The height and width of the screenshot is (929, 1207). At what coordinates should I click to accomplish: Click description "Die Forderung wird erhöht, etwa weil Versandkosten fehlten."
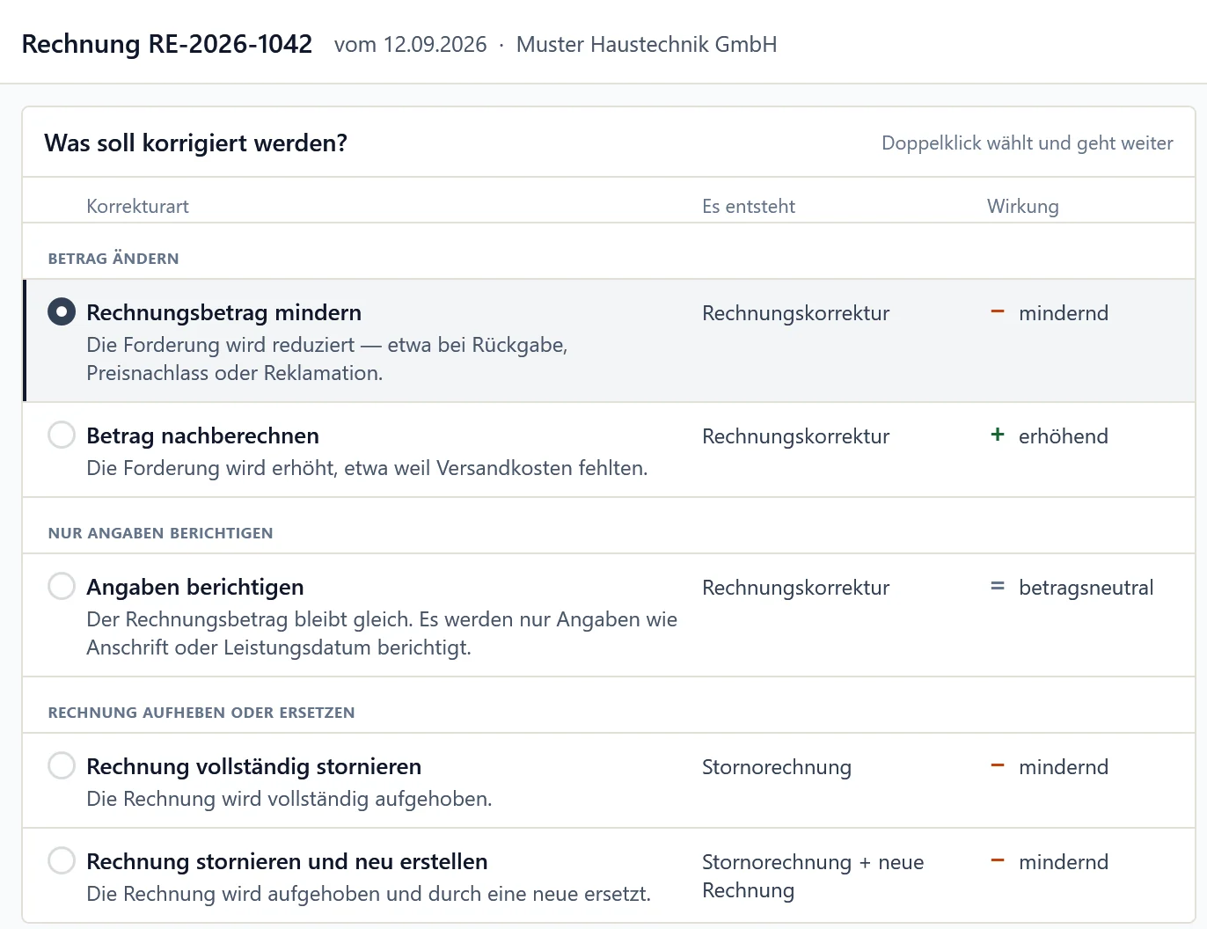click(367, 468)
